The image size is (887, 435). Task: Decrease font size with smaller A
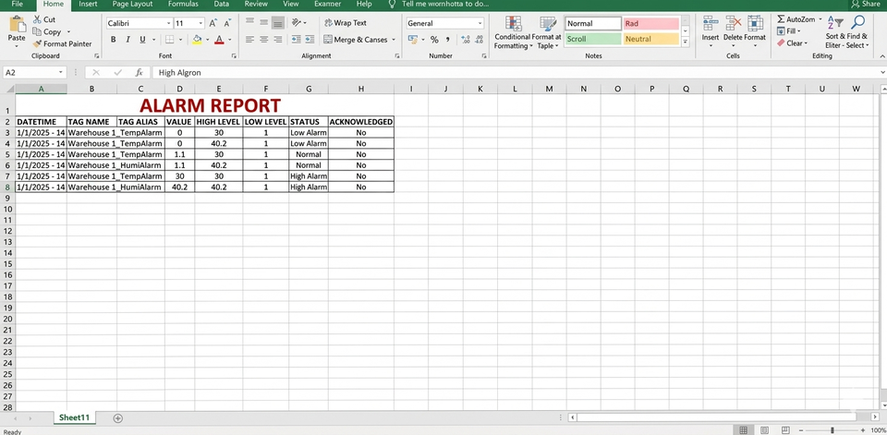[x=227, y=23]
